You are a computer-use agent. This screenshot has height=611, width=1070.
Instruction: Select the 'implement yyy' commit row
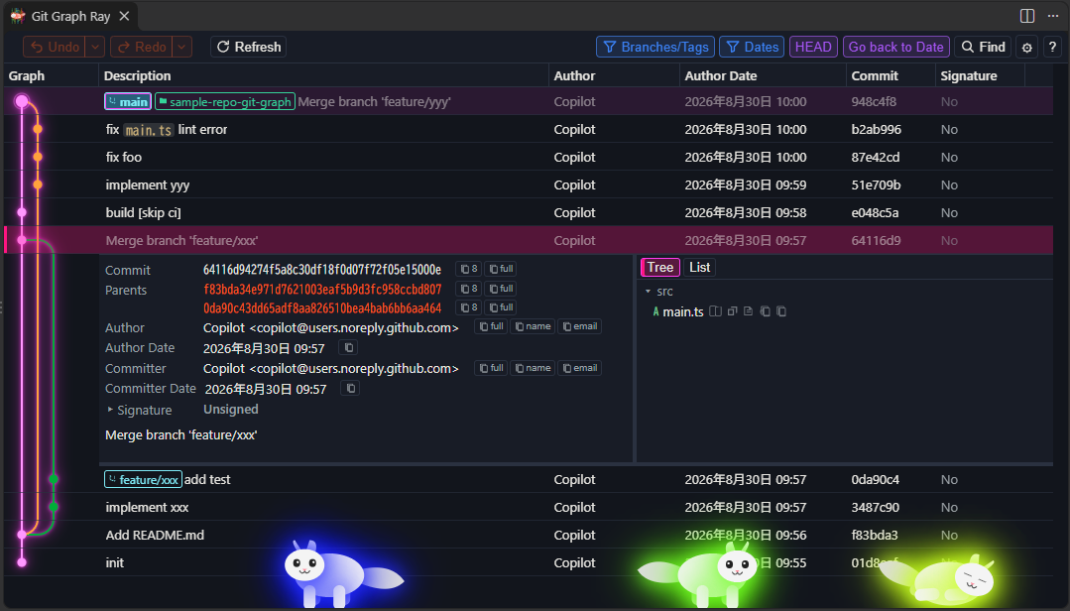529,185
